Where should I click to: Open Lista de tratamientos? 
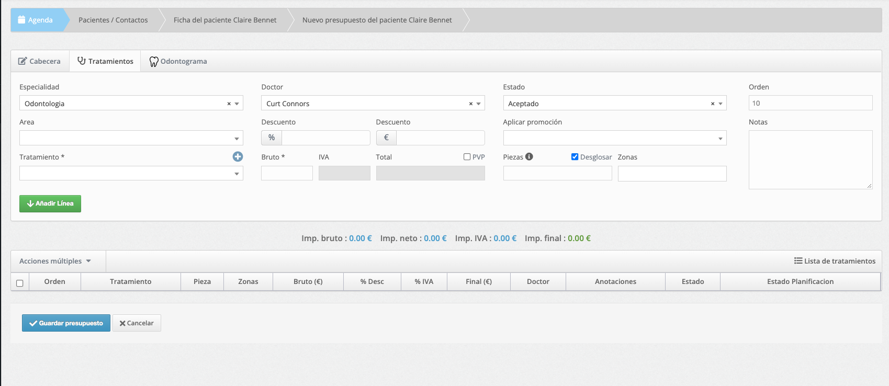[x=835, y=261]
